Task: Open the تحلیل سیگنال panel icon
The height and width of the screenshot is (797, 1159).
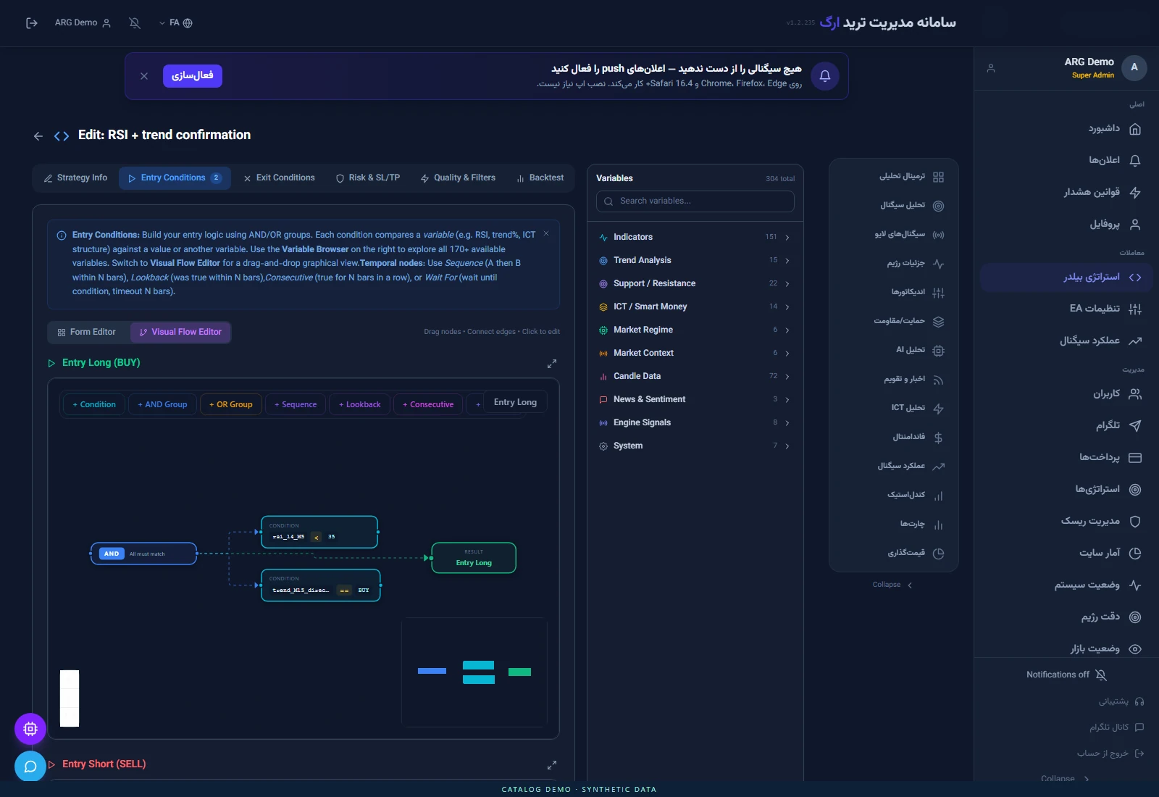Action: (x=938, y=206)
